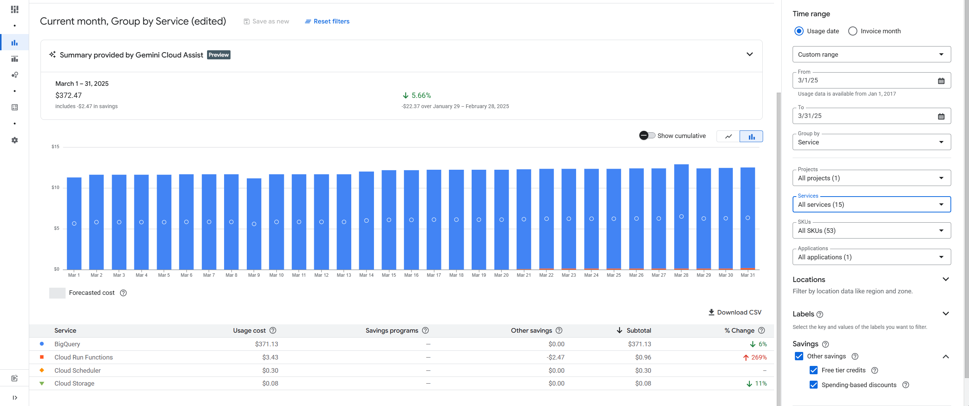Open the From date calendar picker

941,81
